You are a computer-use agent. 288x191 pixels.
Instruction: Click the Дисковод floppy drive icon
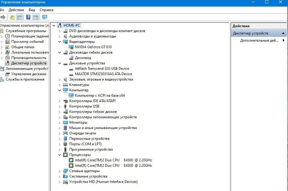pyautogui.click(x=71, y=58)
